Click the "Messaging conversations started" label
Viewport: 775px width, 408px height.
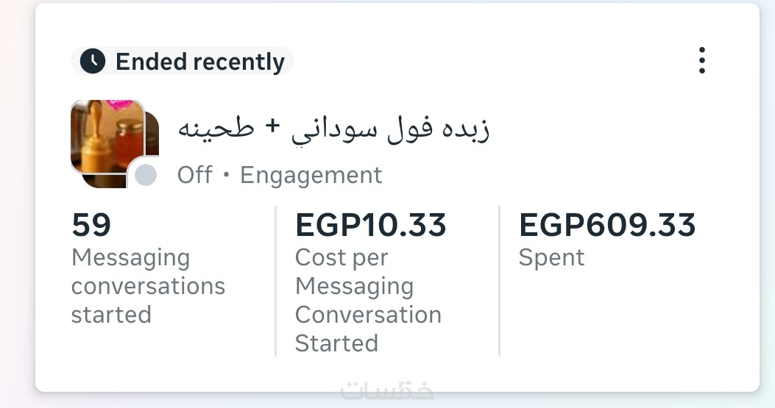(x=148, y=286)
